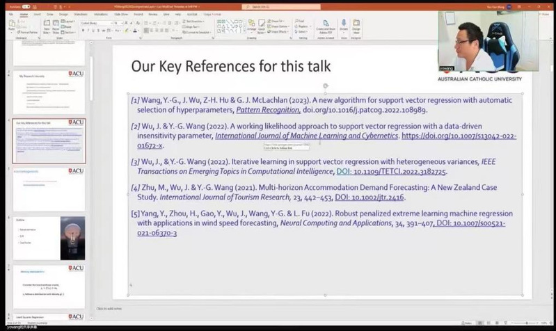Open the Layout dropdown
The width and height of the screenshot is (556, 331).
point(67,22)
